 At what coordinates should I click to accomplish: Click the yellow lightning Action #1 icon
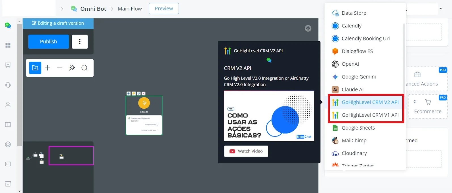144,103
